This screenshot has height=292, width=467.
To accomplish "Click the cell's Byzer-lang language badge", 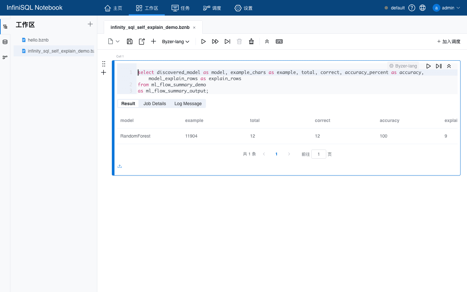I will tap(403, 66).
